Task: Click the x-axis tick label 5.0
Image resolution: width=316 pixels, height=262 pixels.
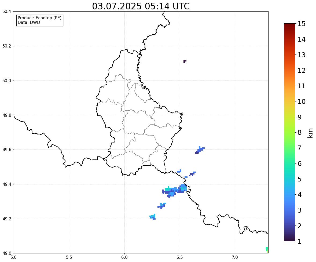Action: coord(14,257)
